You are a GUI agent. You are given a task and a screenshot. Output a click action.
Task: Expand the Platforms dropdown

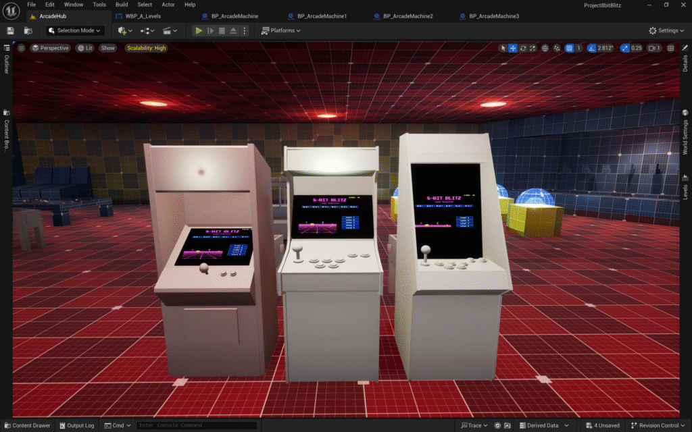tap(281, 30)
